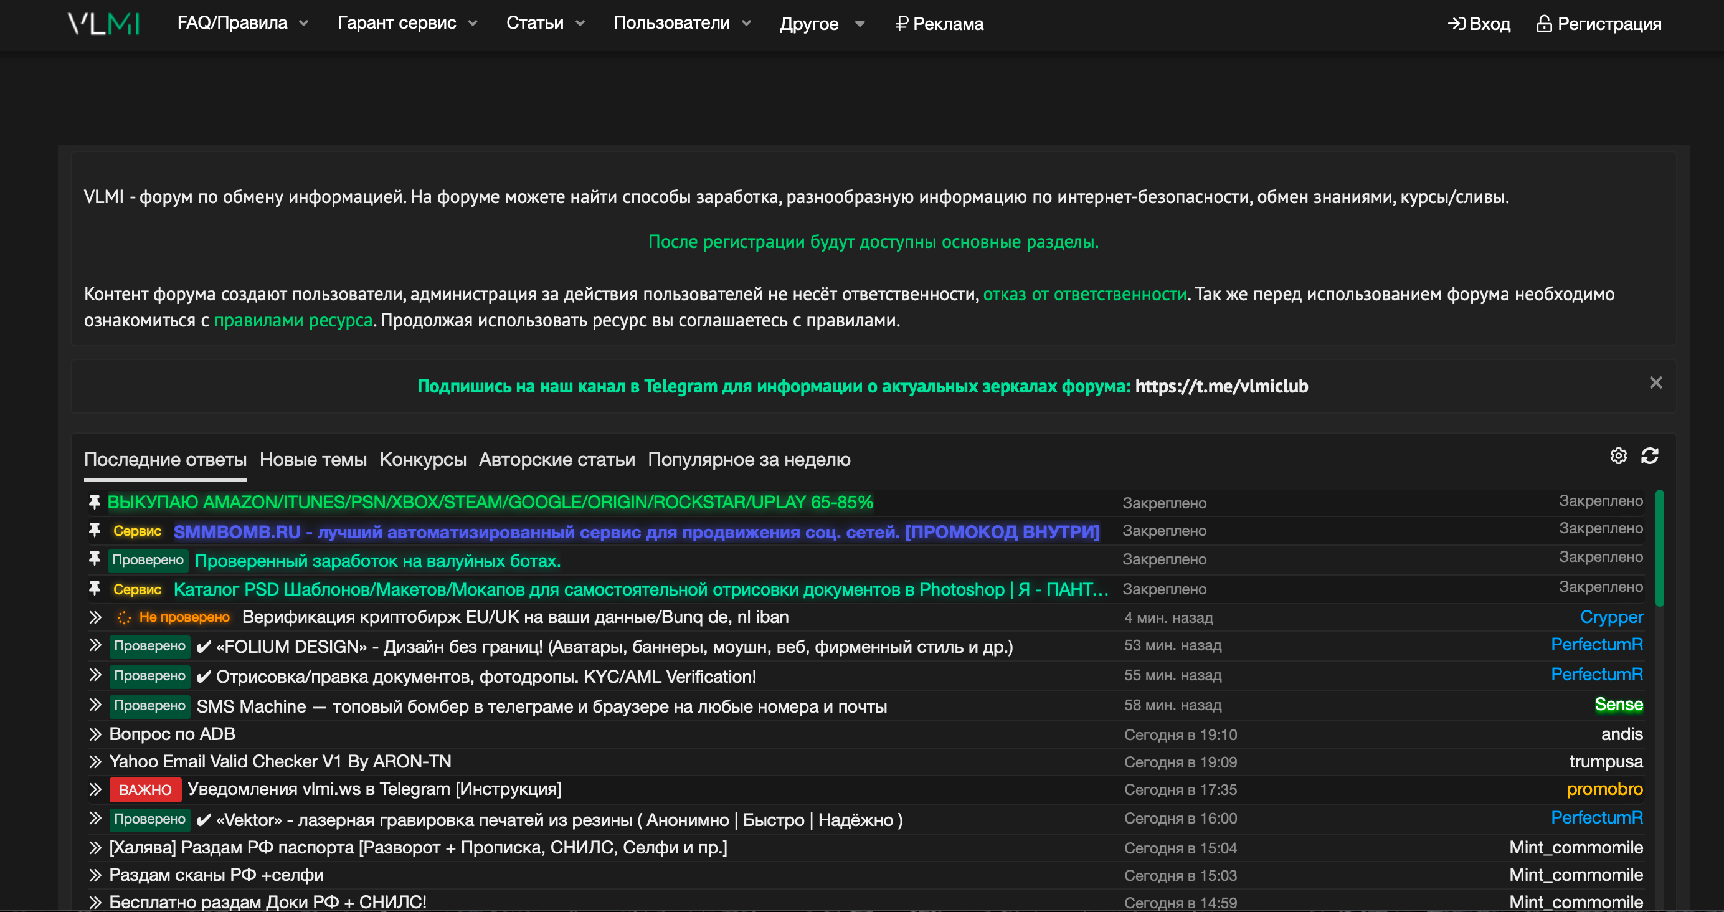1724x912 pixels.
Task: Click Сервис prefix on SMMBOMB.RU thread
Action: (x=137, y=531)
